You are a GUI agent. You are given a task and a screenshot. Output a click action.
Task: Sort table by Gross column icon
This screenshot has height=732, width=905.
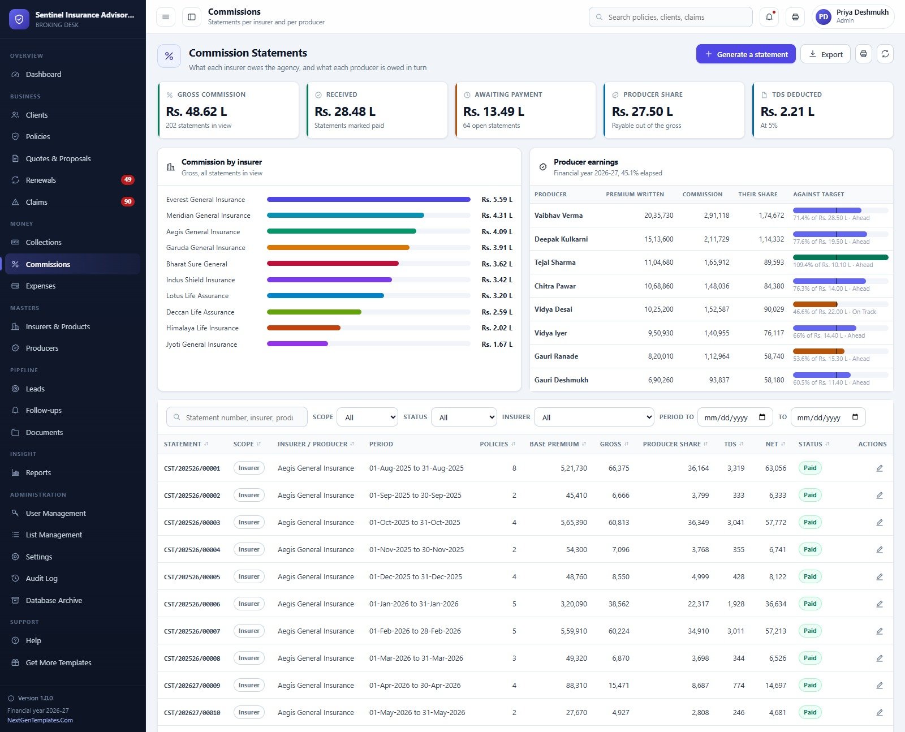[x=627, y=444]
